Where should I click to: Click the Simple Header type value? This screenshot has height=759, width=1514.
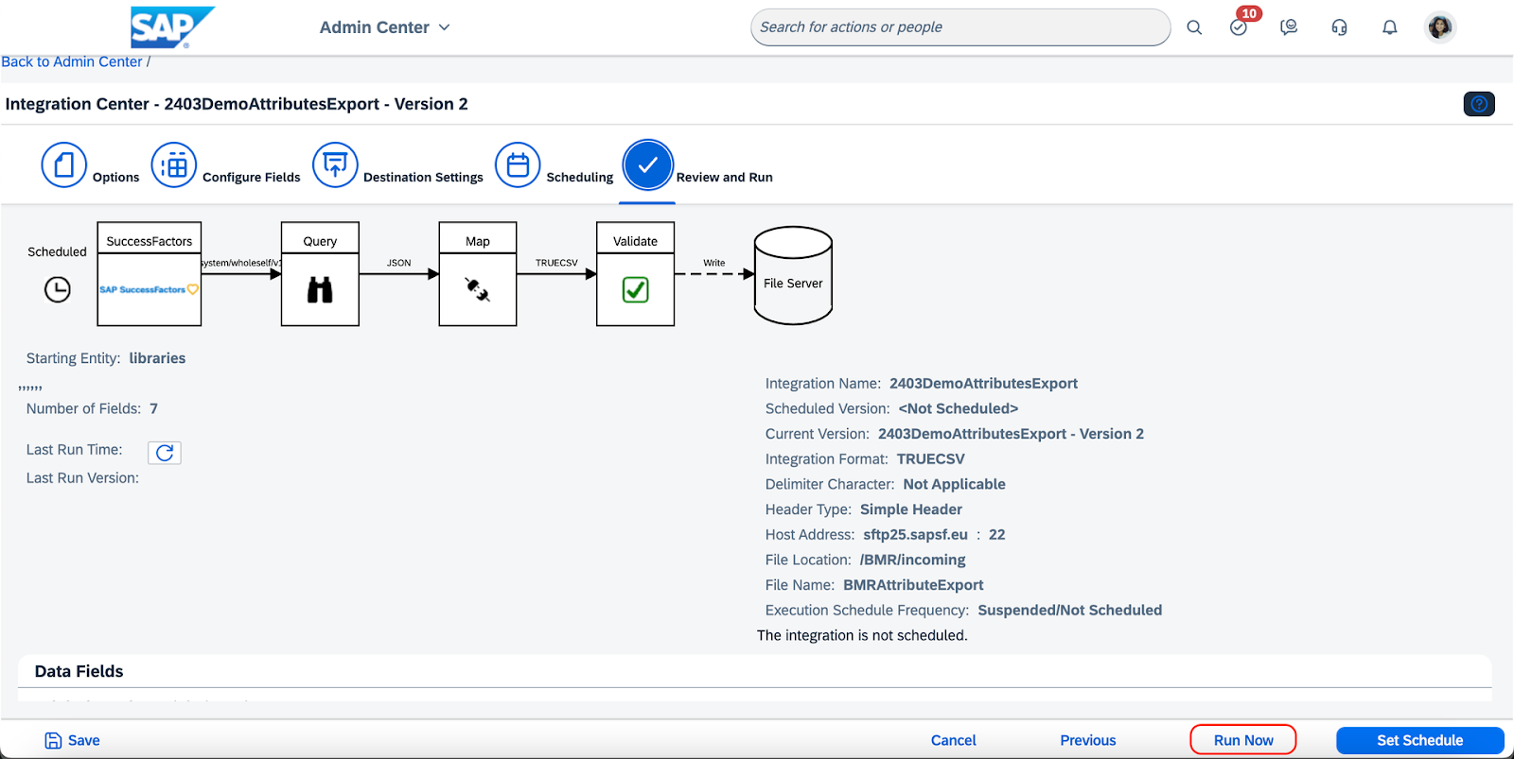(910, 509)
